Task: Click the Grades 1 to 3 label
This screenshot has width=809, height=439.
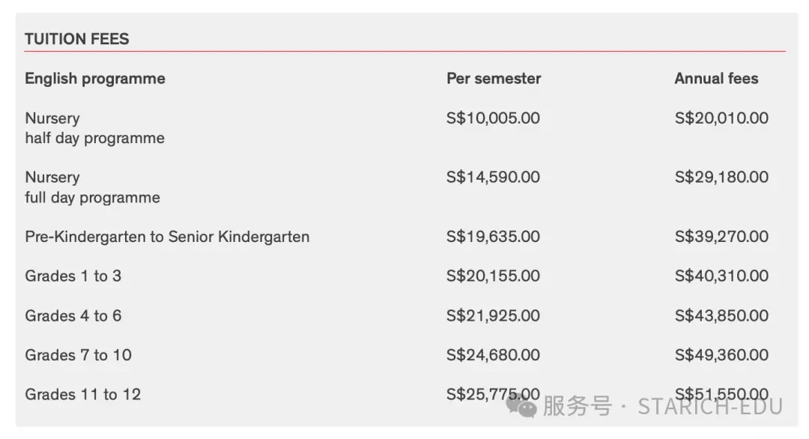Action: 73,276
